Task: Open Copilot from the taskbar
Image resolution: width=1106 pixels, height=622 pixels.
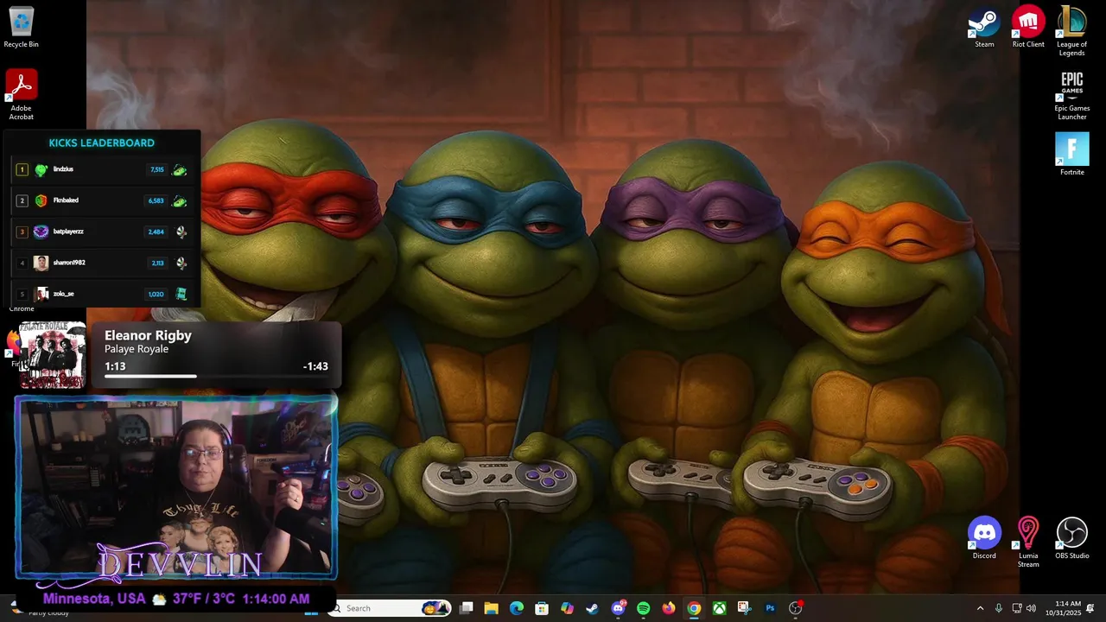Action: pyautogui.click(x=567, y=608)
